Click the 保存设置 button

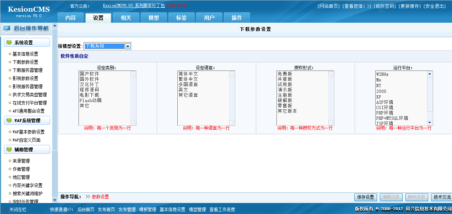point(365,197)
